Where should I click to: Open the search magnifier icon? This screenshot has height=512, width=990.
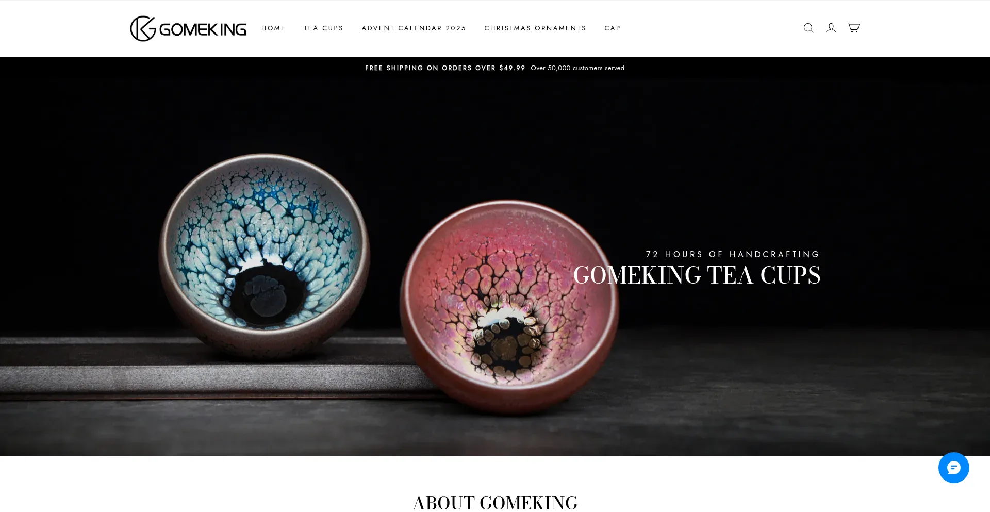pyautogui.click(x=808, y=28)
